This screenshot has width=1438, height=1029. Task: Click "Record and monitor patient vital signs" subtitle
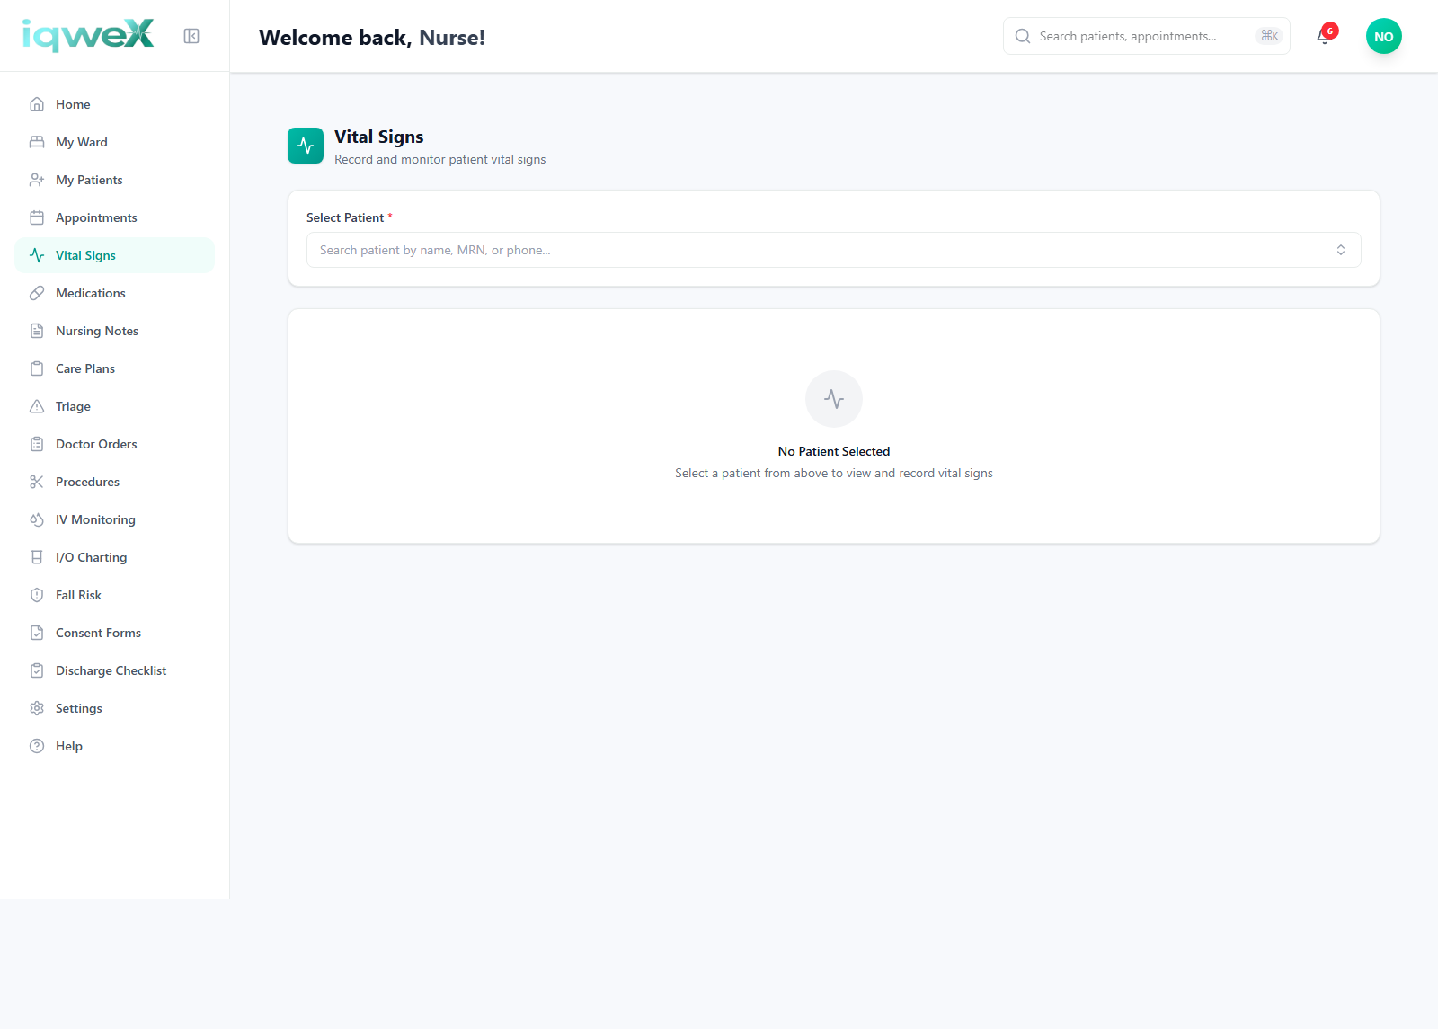[x=440, y=159]
